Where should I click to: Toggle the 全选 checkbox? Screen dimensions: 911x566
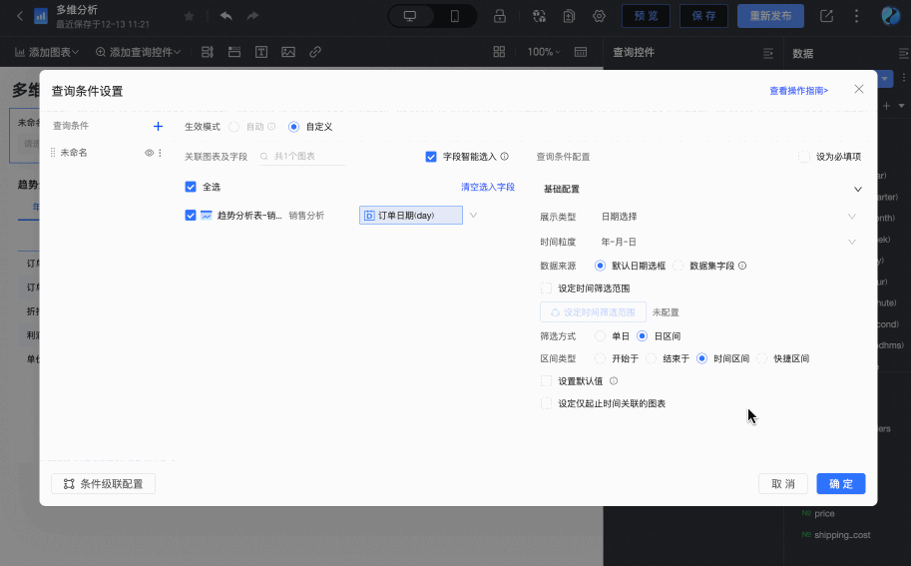click(x=191, y=187)
